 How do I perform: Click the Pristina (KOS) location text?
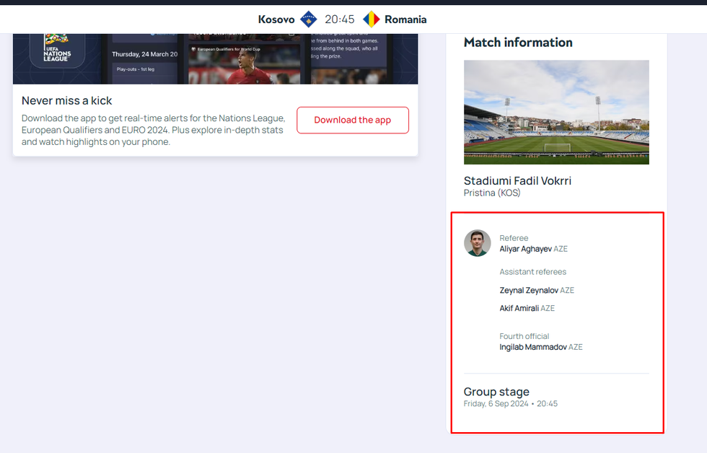click(x=492, y=193)
